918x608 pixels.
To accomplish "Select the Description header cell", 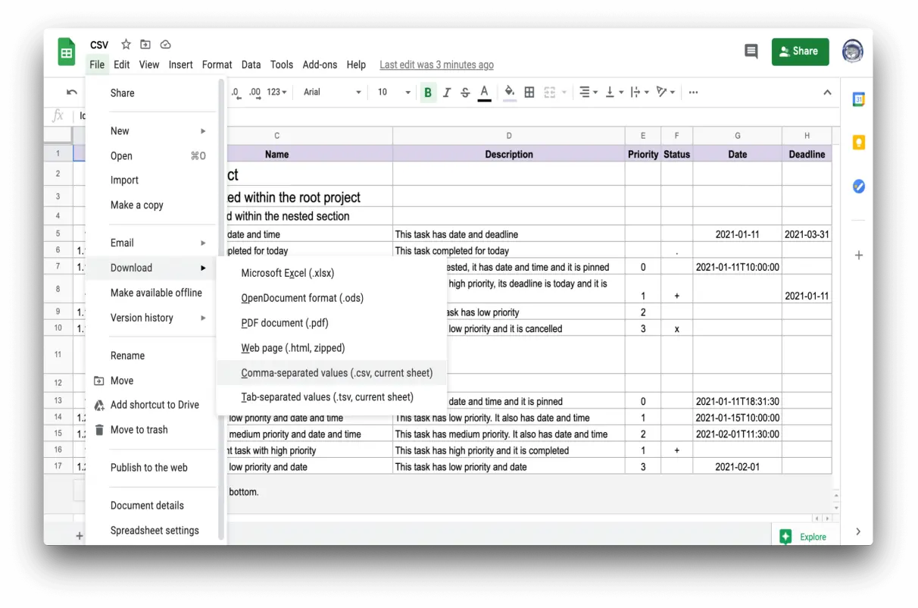I will coord(508,154).
